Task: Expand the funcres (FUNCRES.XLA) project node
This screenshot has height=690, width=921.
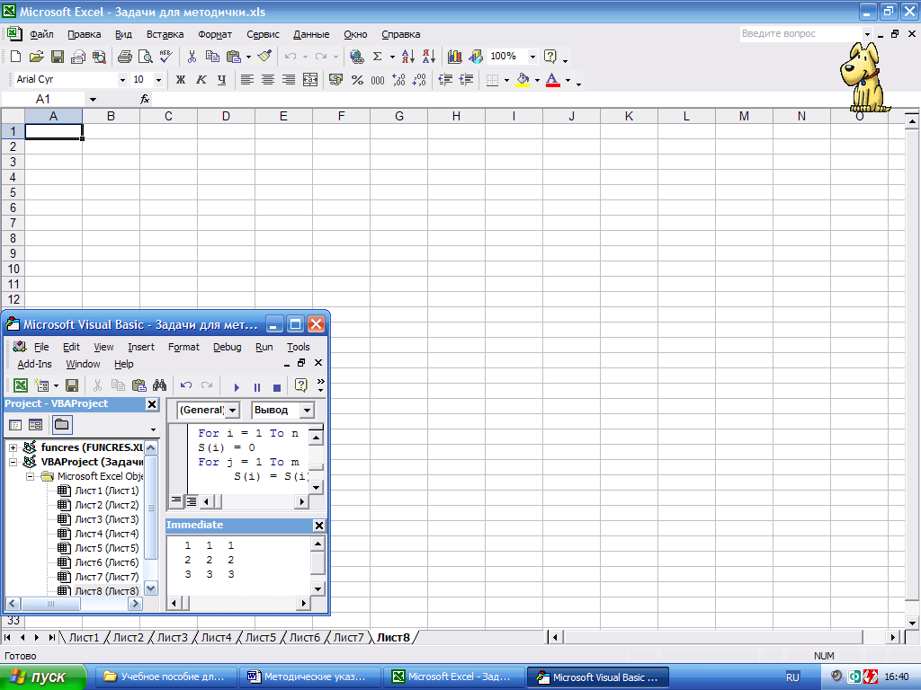Action: click(13, 447)
